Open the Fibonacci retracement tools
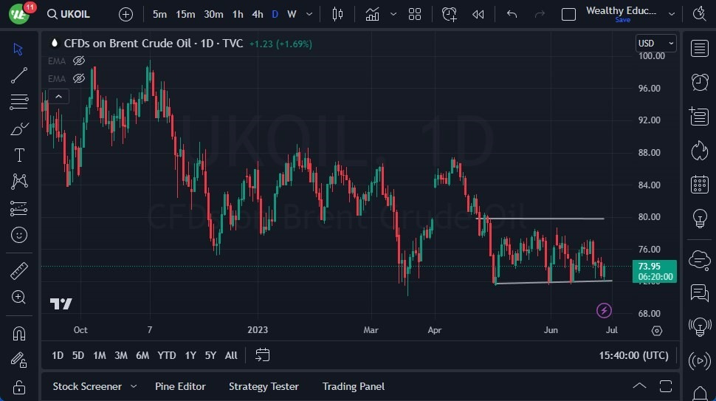Screen dimensions: 716x401 click(x=18, y=102)
